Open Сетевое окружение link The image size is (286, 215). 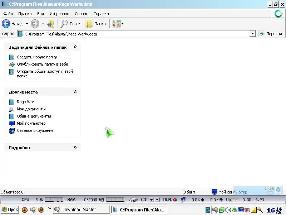click(35, 130)
